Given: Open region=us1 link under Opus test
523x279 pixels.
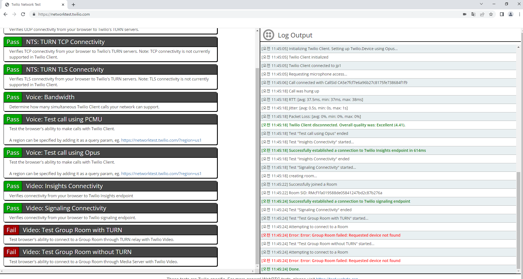Looking at the screenshot, I should pyautogui.click(x=161, y=174).
